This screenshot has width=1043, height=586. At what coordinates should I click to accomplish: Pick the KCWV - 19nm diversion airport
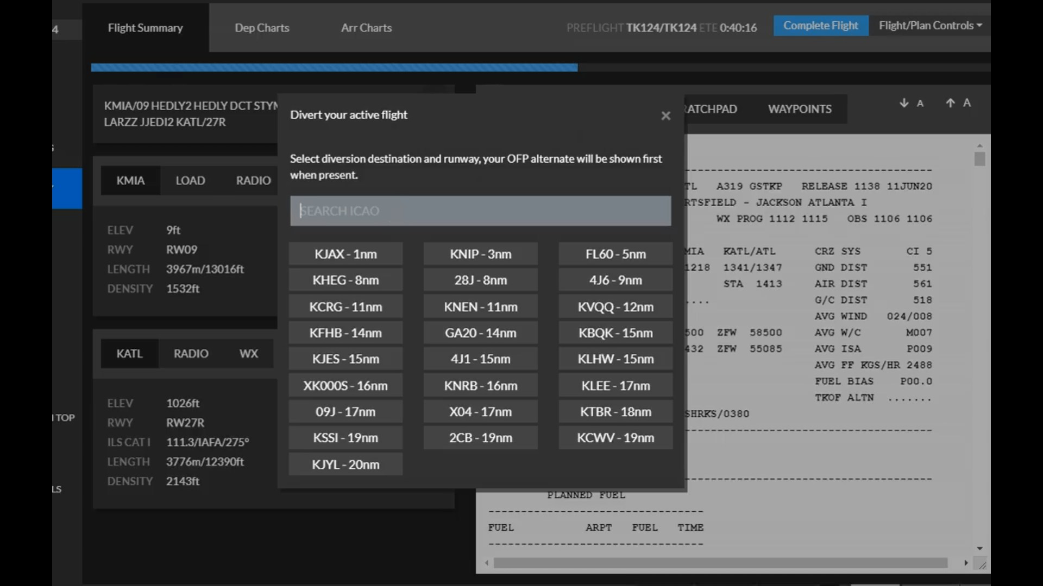coord(615,438)
